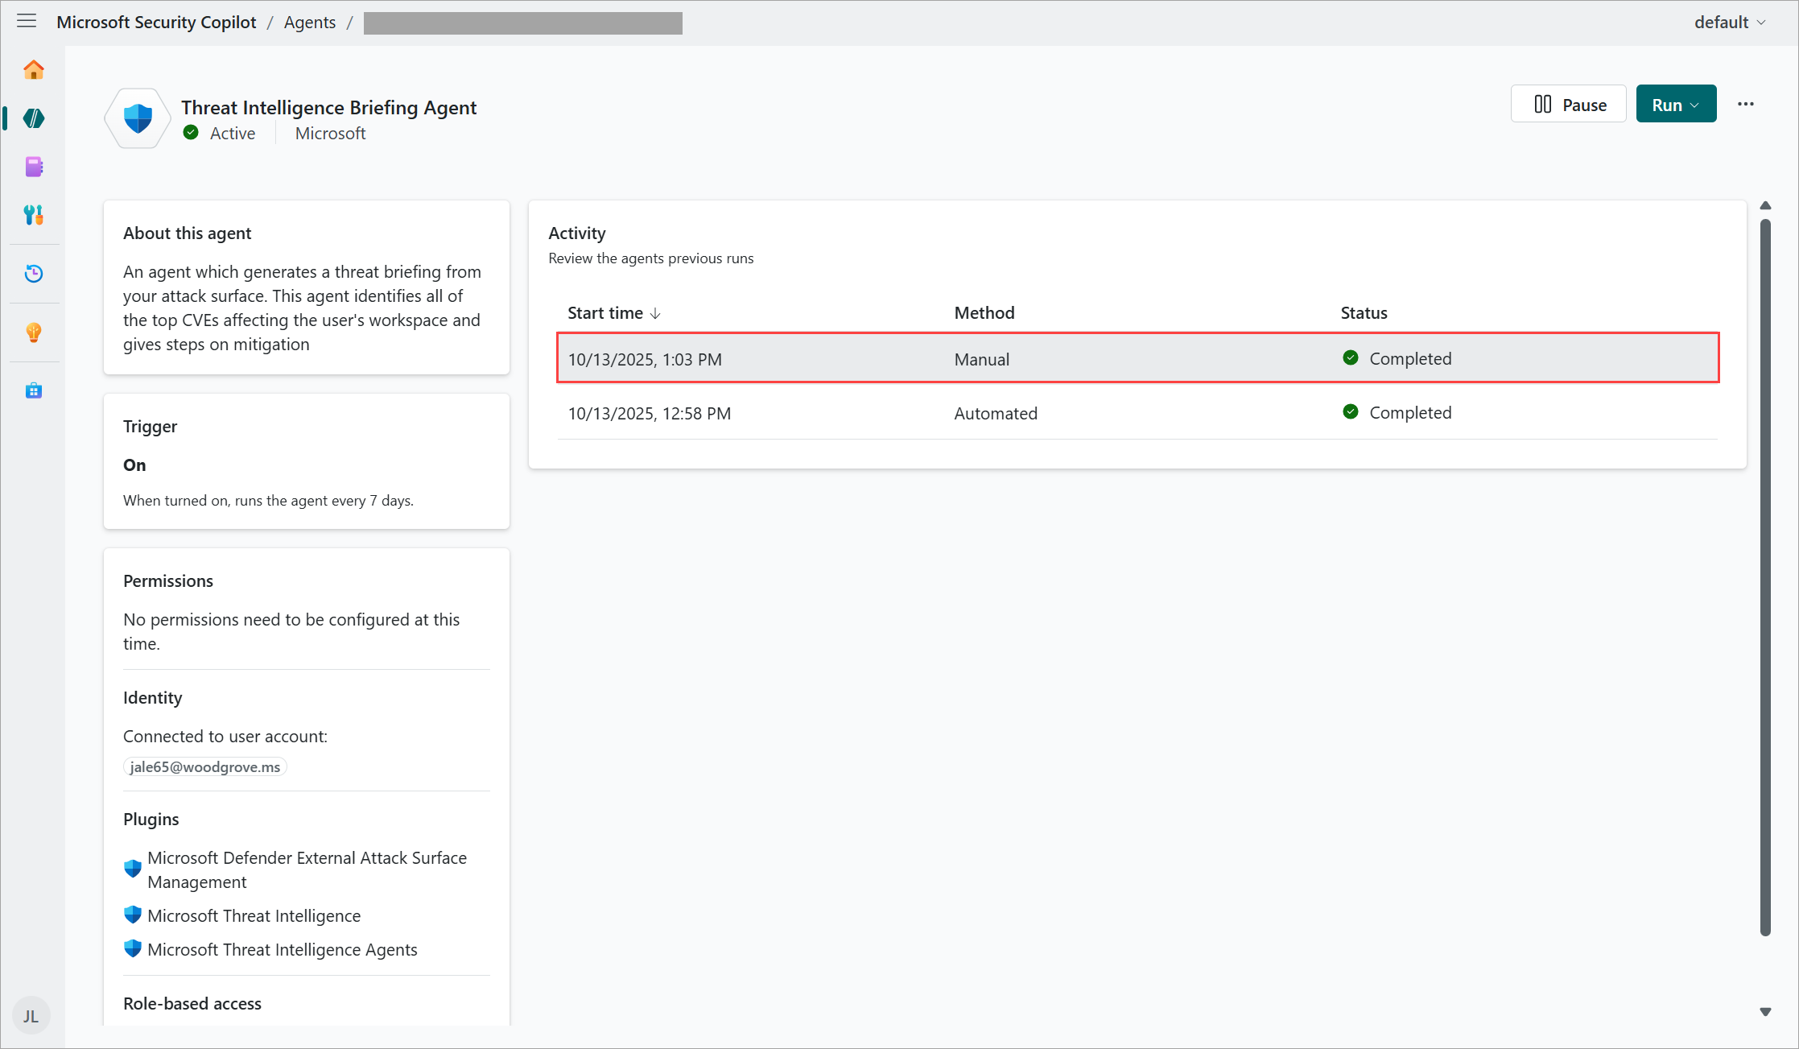Pause the Threat Intelligence Briefing Agent

[x=1568, y=105]
